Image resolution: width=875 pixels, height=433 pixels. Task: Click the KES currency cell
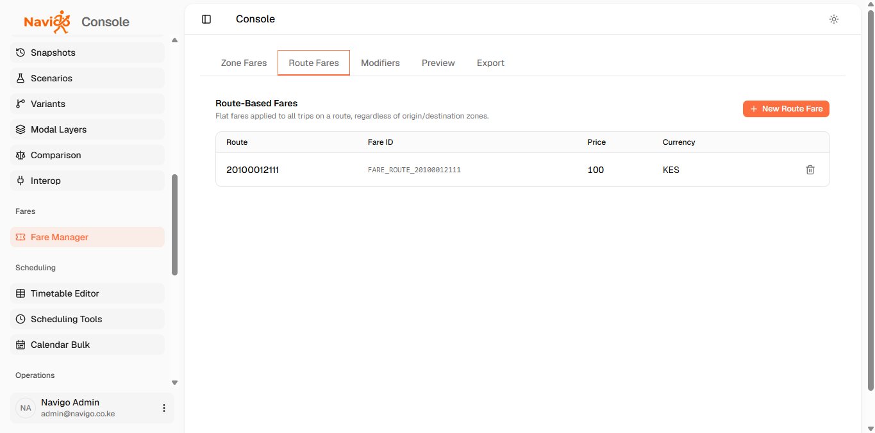pyautogui.click(x=671, y=170)
